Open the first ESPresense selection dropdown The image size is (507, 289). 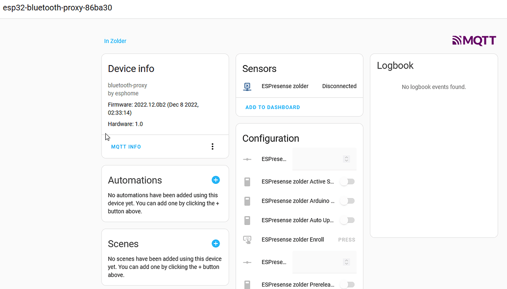click(346, 159)
